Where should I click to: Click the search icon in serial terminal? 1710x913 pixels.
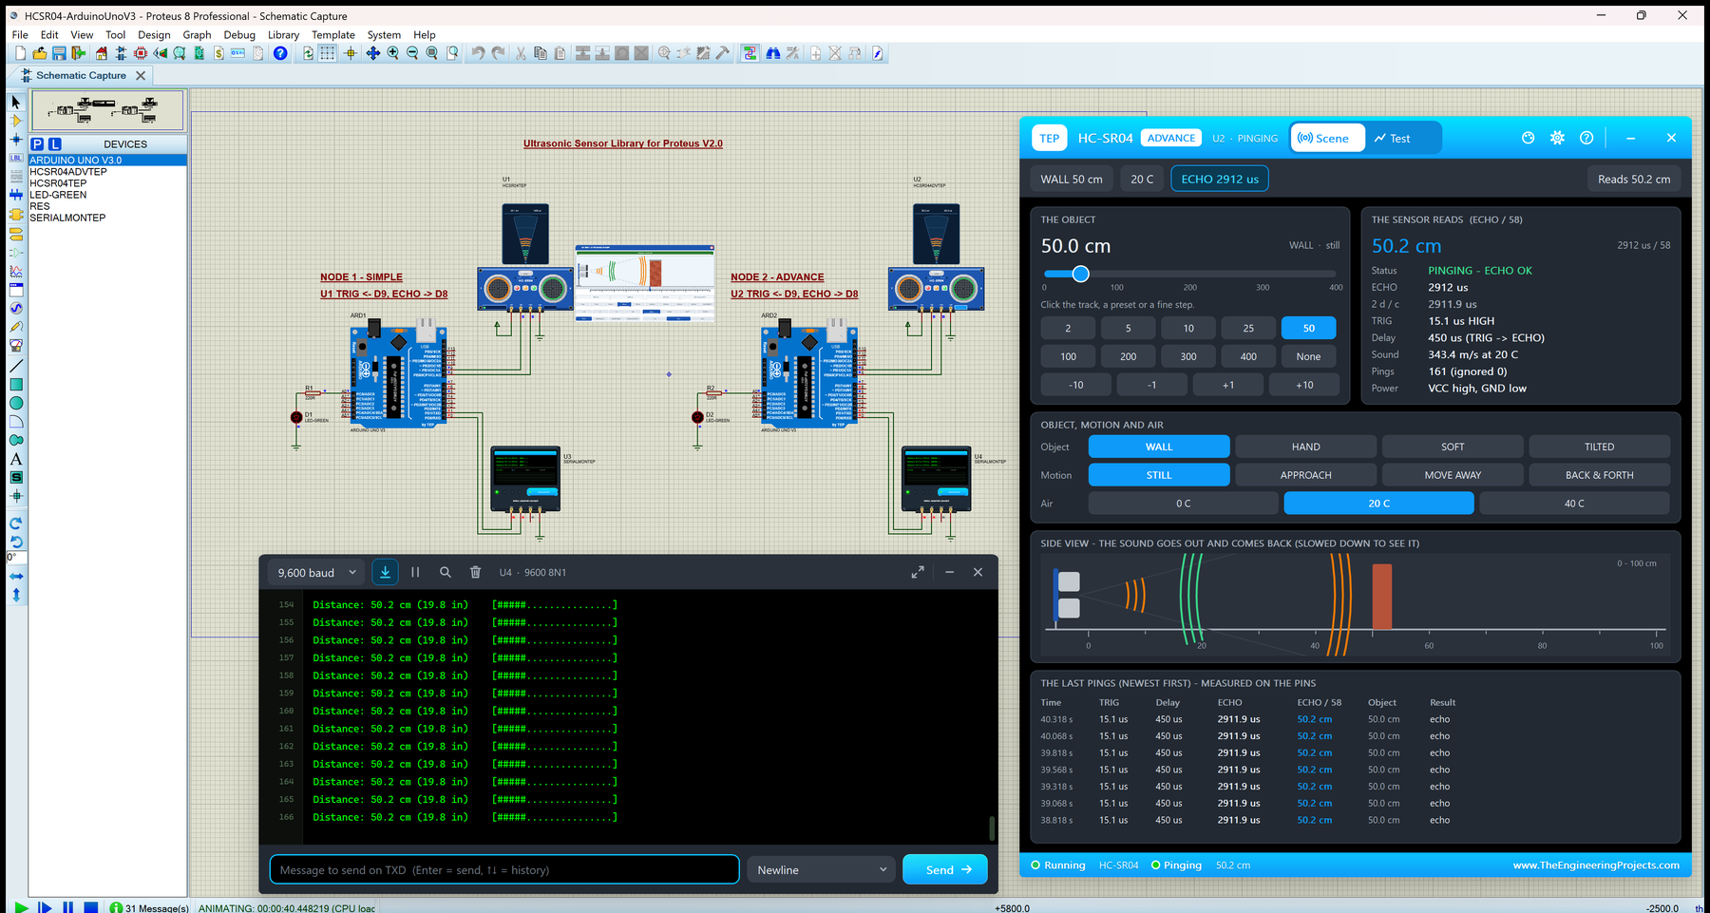(x=446, y=573)
